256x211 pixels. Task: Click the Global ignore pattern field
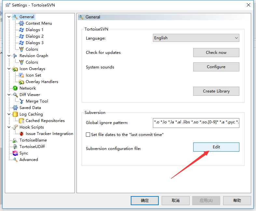[196, 123]
